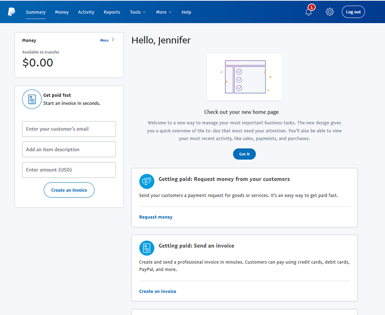
Task: Focus the customer's email input field
Action: point(69,129)
